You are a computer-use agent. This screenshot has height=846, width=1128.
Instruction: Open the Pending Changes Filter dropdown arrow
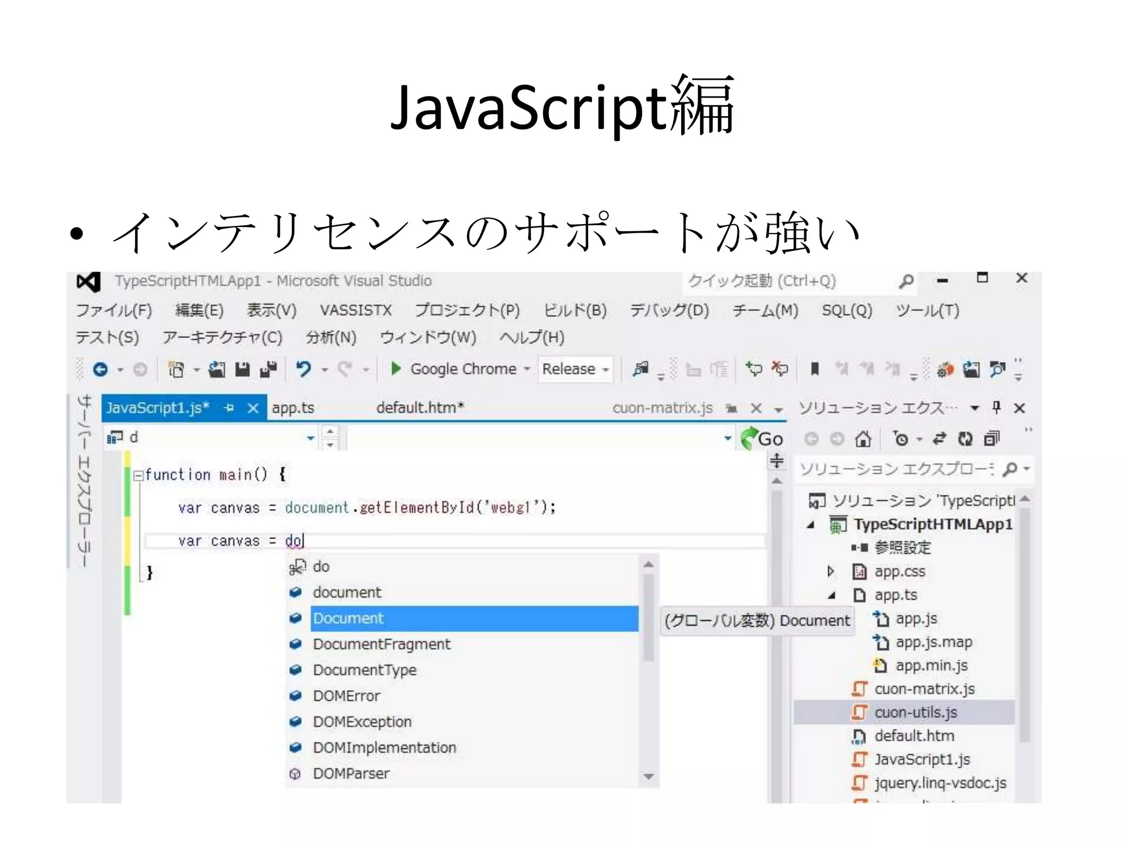(x=919, y=440)
